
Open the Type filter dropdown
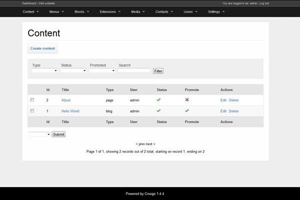[44, 71]
